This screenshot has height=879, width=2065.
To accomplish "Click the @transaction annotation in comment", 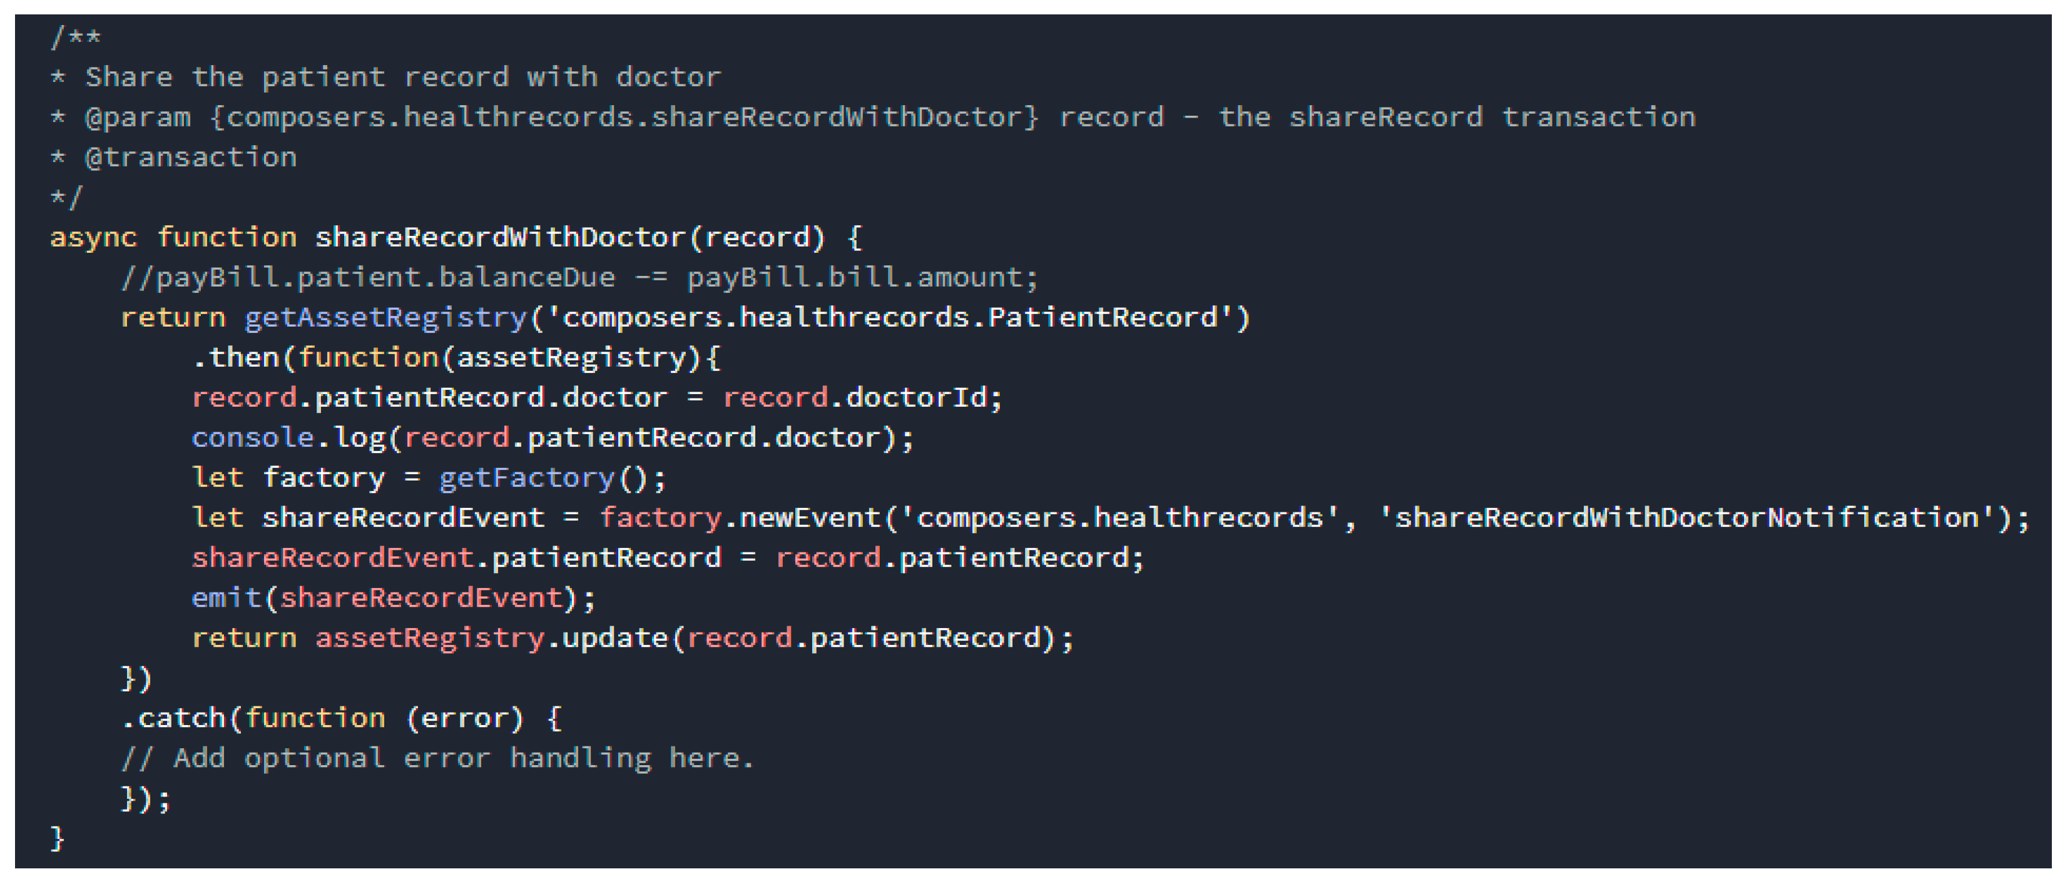I will (x=191, y=157).
